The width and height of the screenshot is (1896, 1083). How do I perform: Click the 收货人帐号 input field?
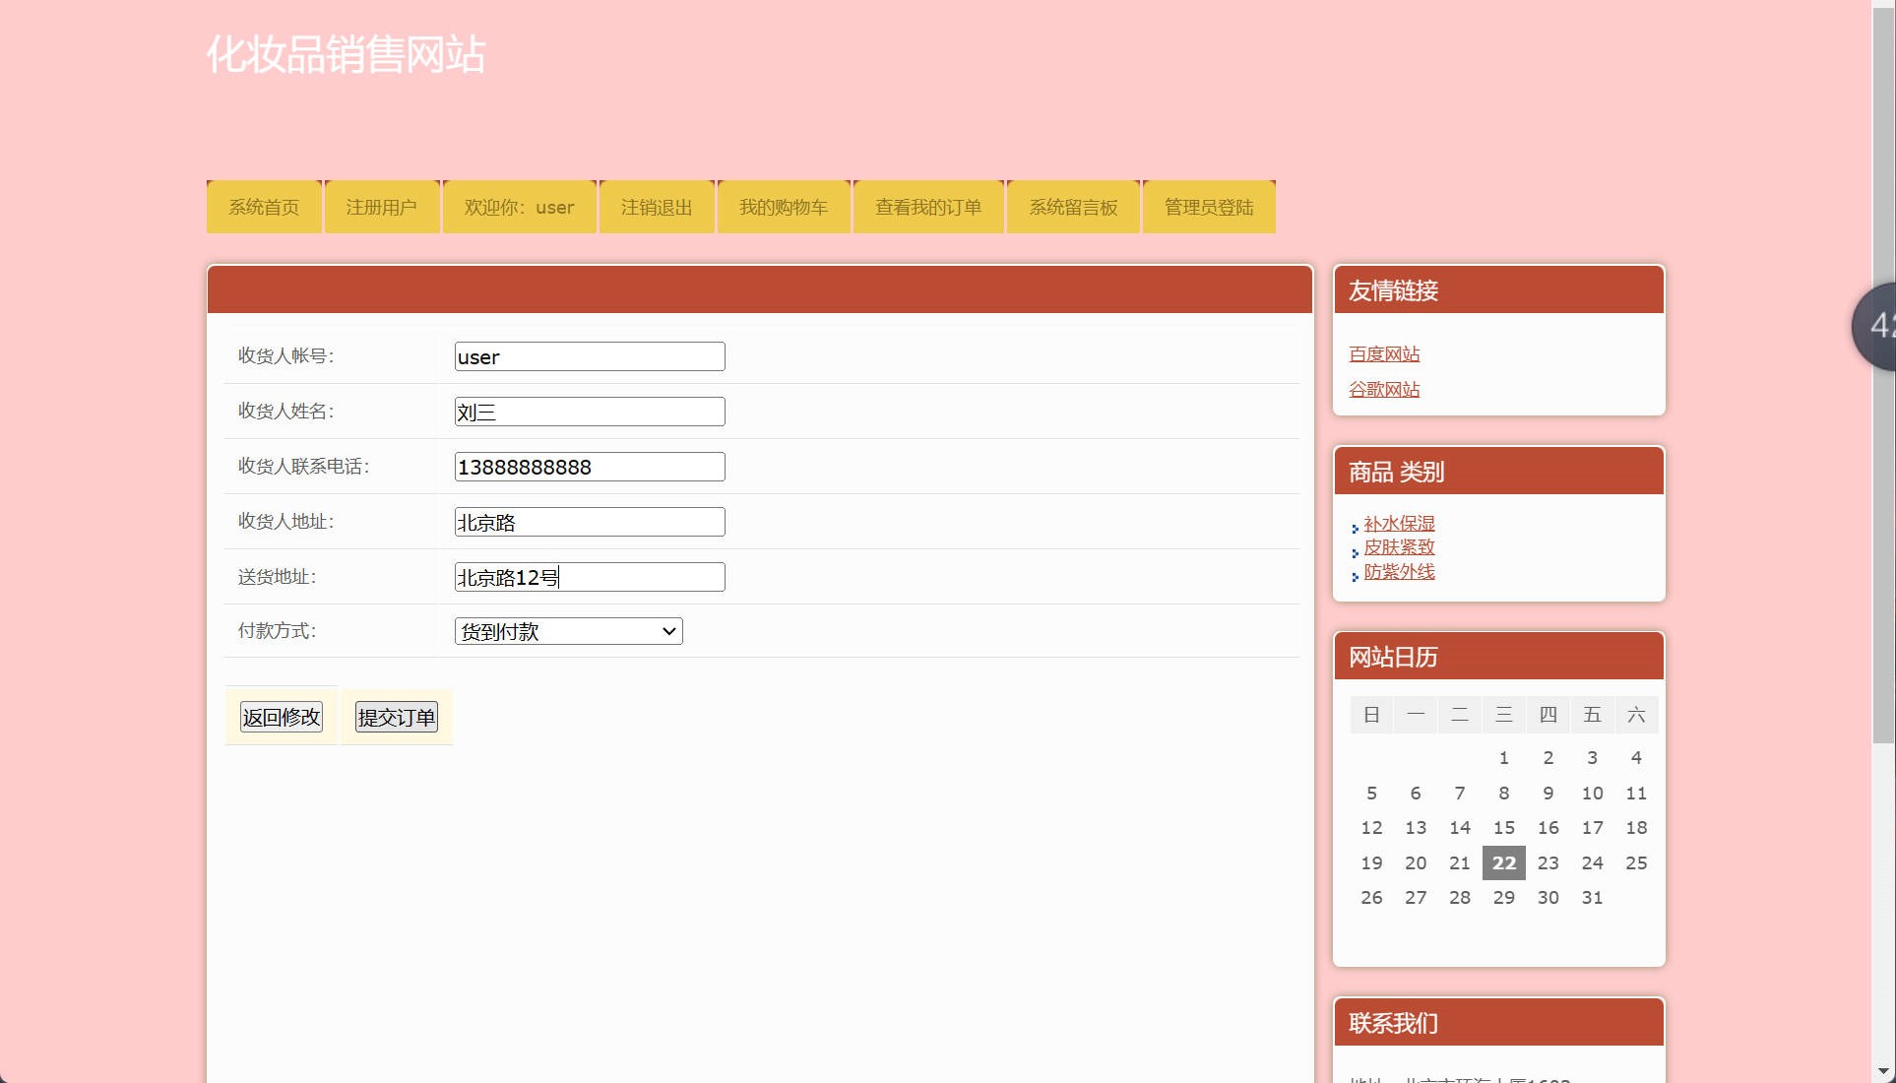coord(588,356)
